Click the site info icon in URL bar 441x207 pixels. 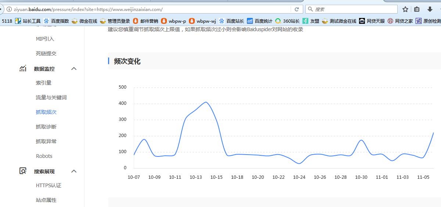9,9
